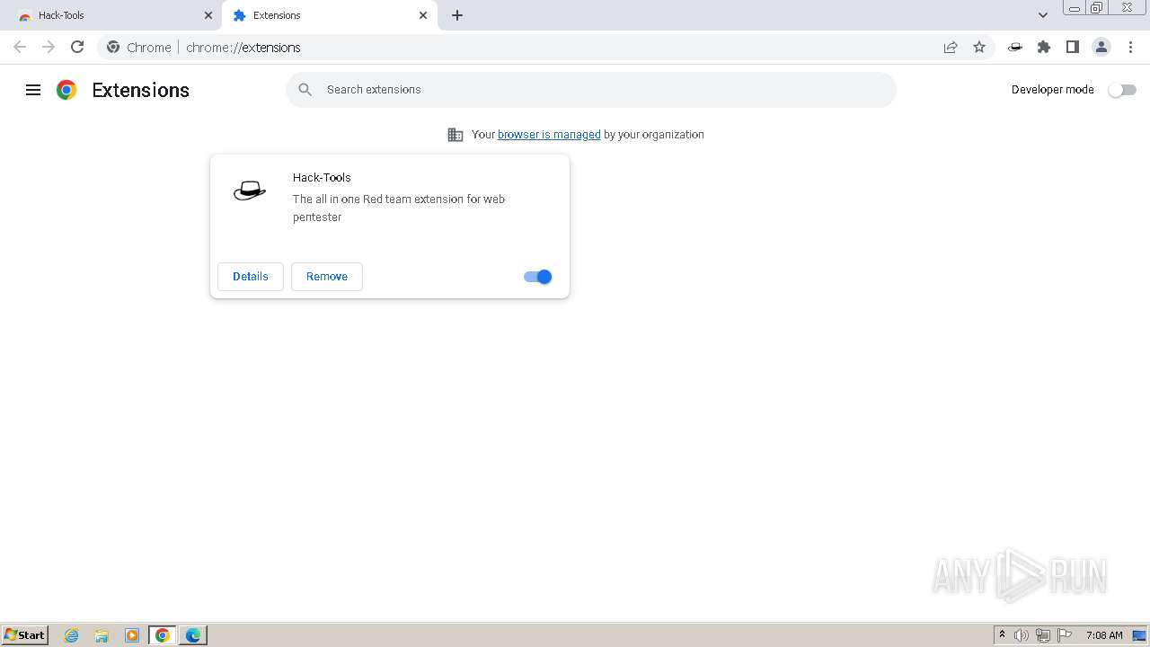The width and height of the screenshot is (1150, 647).
Task: Focus the Search extensions field
Action: tap(591, 90)
